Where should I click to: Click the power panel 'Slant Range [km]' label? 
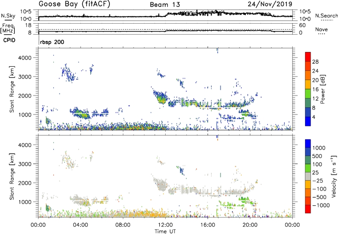coord(12,89)
